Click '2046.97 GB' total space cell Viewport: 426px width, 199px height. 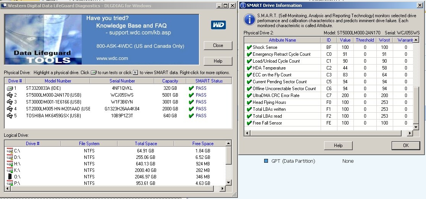pos(145,177)
